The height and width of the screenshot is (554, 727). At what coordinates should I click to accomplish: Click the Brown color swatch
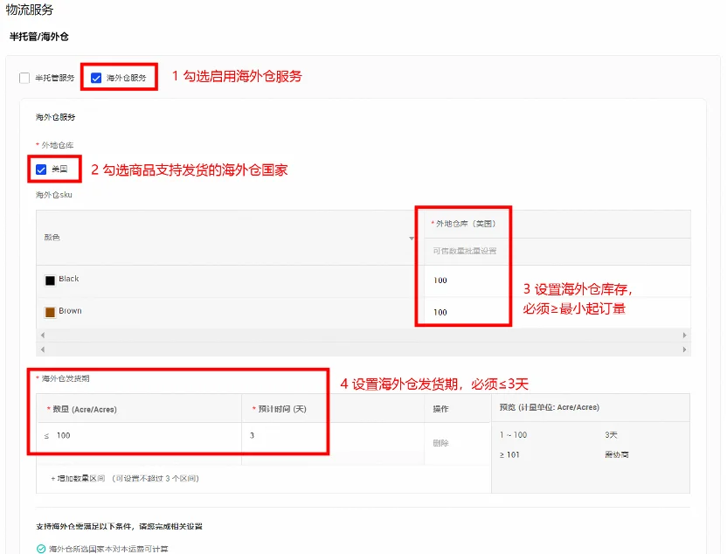(x=50, y=312)
